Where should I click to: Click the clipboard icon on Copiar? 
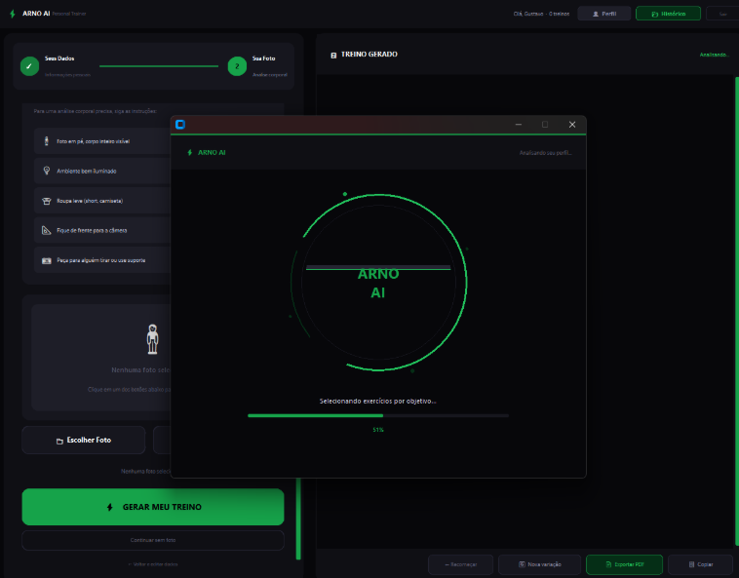point(691,564)
